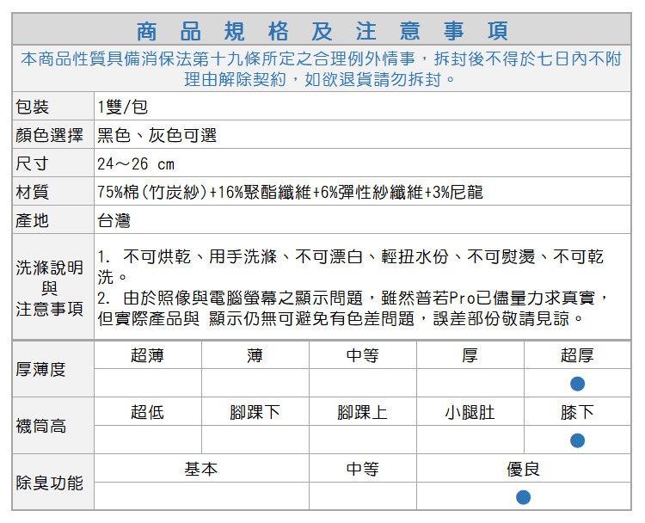Screen dimensions: 645x523
Task: Click the 厚薄度 row label
Action: coord(41,369)
